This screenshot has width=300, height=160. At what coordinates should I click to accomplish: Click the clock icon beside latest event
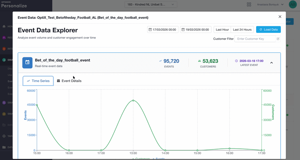236,61
